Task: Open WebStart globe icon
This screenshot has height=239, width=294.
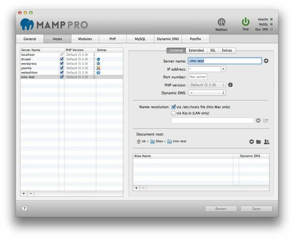Action: click(x=221, y=22)
